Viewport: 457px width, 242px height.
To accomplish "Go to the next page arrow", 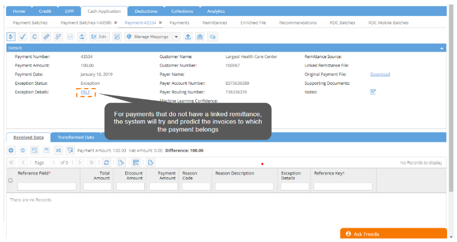I will coord(79,163).
